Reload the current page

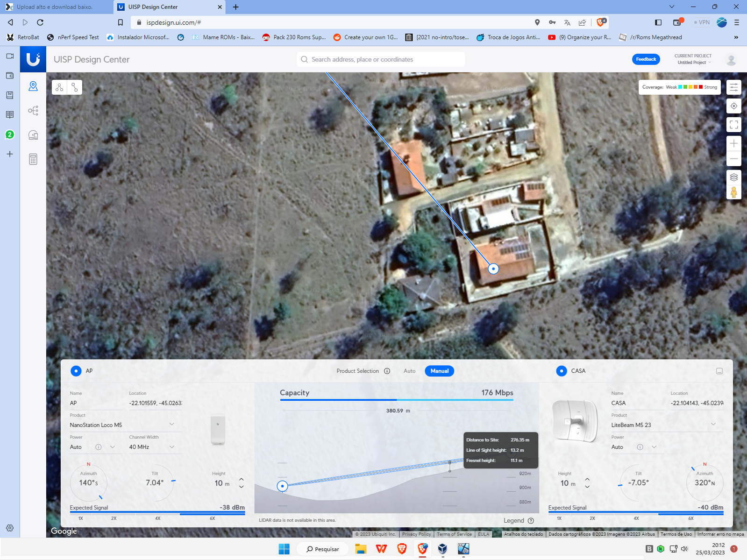tap(40, 22)
